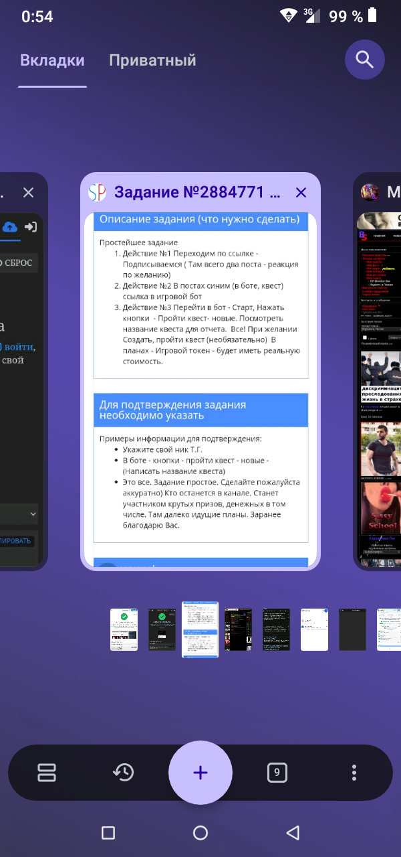Click cloud upload icon in left tab card
Viewport: 401px width, 857px height.
point(9,227)
